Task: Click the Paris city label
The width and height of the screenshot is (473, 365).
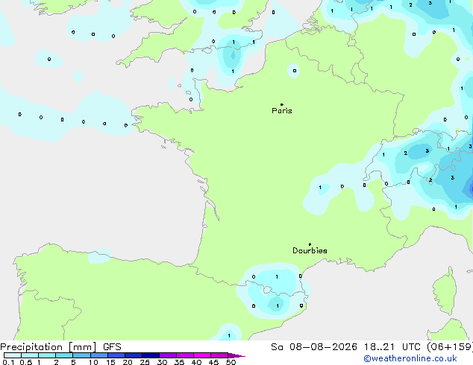Action: pos(282,111)
